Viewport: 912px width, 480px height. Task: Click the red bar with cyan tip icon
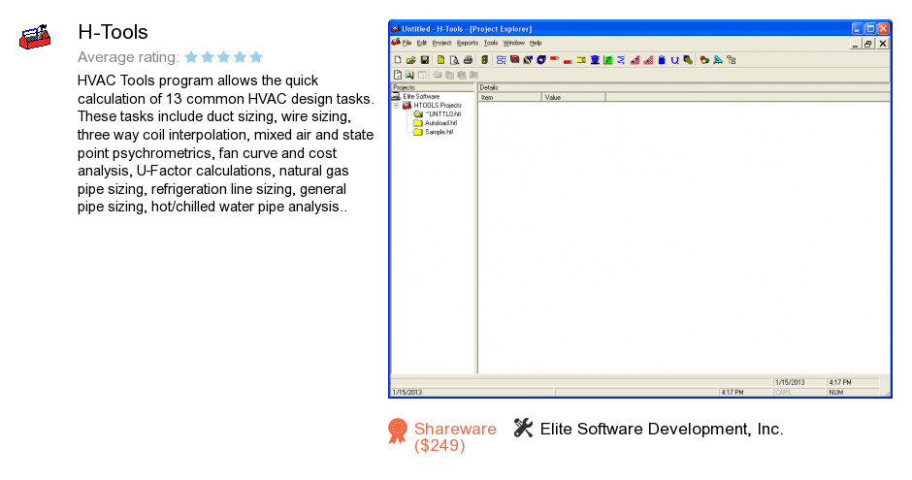(x=555, y=58)
